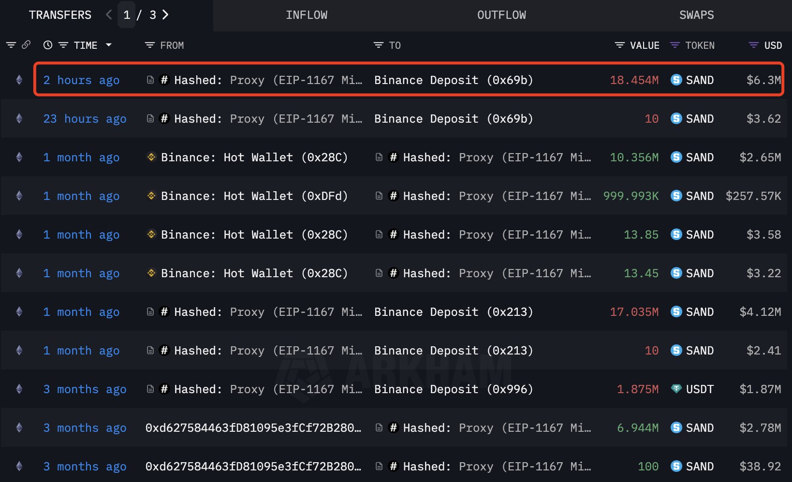The height and width of the screenshot is (482, 792).
Task: Filter by the TOKEN column
Action: 675,45
